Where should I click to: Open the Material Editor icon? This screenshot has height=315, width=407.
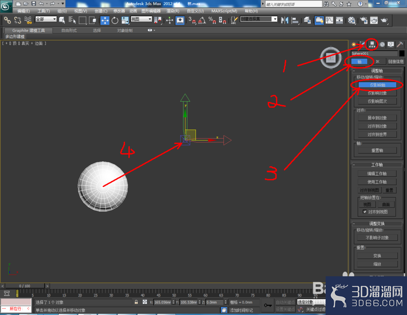point(352,20)
